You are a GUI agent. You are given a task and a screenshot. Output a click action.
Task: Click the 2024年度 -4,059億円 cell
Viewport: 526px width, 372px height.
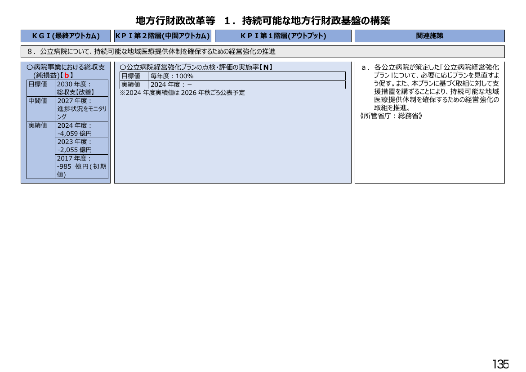coord(82,130)
